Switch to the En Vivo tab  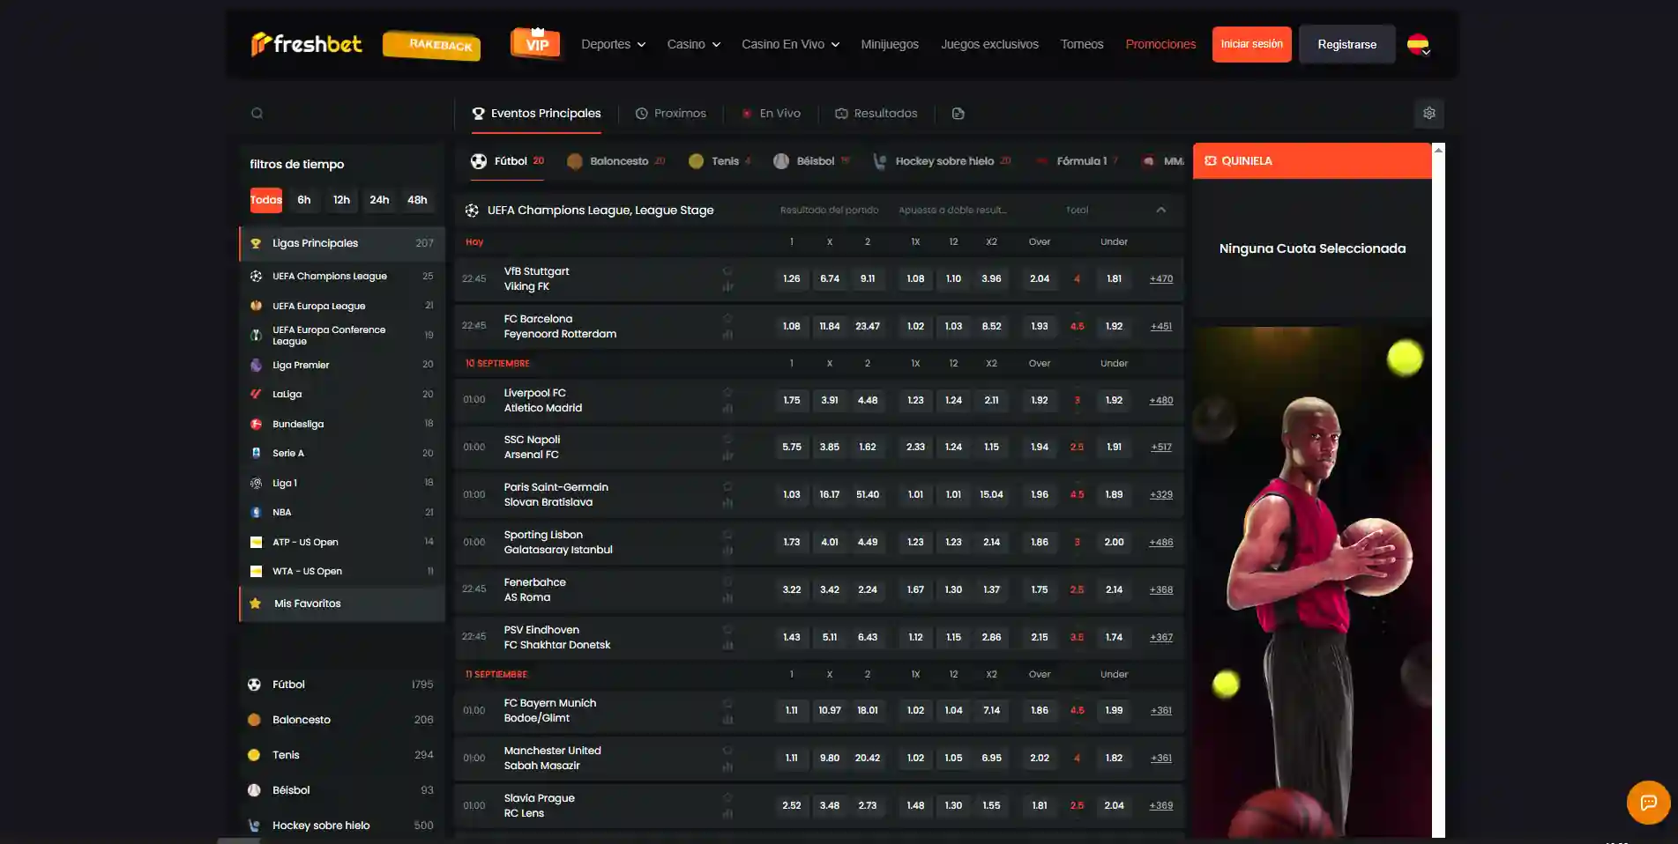771,113
